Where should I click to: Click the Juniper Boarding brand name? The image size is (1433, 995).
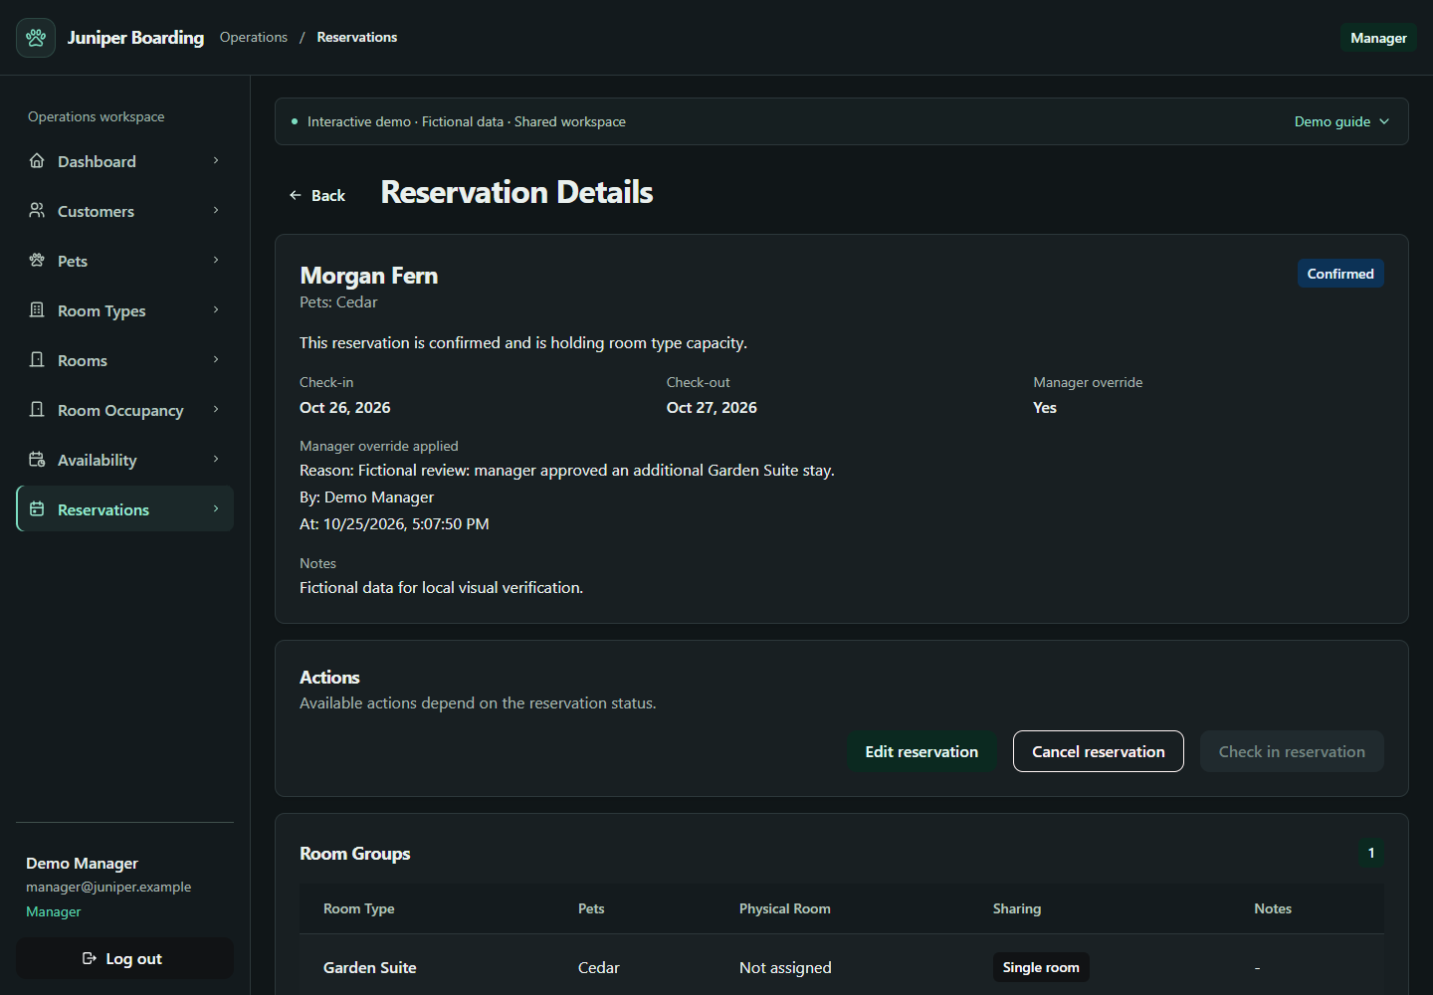[x=135, y=37]
